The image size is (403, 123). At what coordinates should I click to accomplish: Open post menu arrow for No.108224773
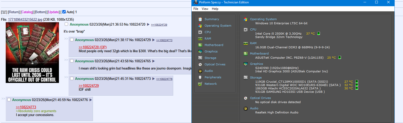[153, 79]
